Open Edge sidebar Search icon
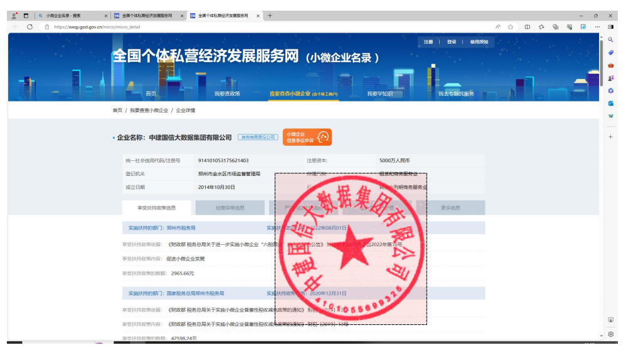 pyautogui.click(x=611, y=40)
